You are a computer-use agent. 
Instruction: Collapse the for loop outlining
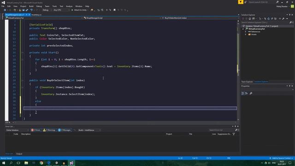point(23,59)
